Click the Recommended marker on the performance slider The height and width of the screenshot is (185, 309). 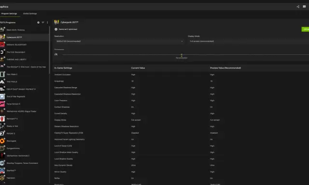tap(182, 55)
